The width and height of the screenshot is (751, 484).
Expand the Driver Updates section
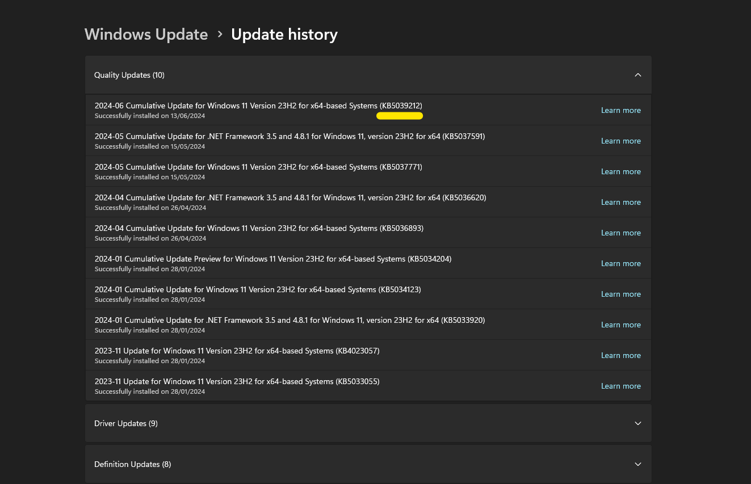[637, 423]
